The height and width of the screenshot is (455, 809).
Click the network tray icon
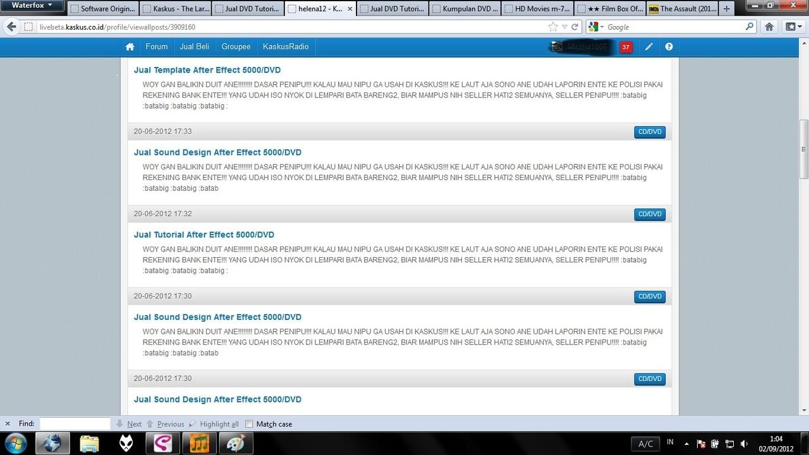[x=729, y=444]
